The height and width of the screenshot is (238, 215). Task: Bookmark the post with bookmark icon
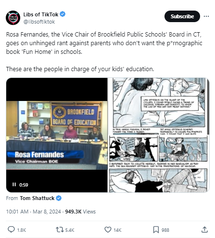(156, 230)
